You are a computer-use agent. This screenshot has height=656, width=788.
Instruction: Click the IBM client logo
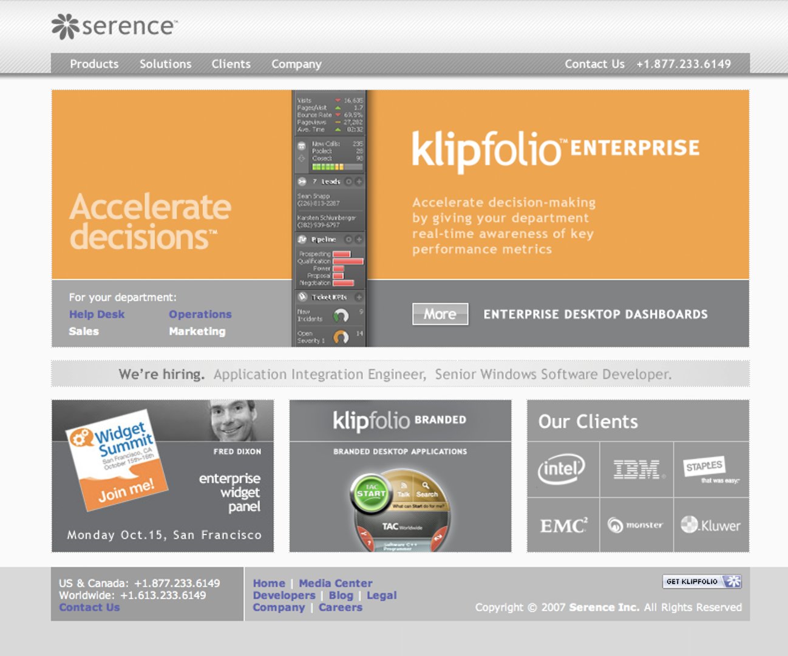point(636,469)
